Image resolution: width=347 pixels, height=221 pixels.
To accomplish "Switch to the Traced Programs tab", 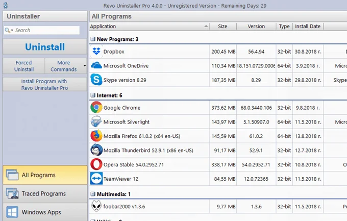I will (43, 193).
